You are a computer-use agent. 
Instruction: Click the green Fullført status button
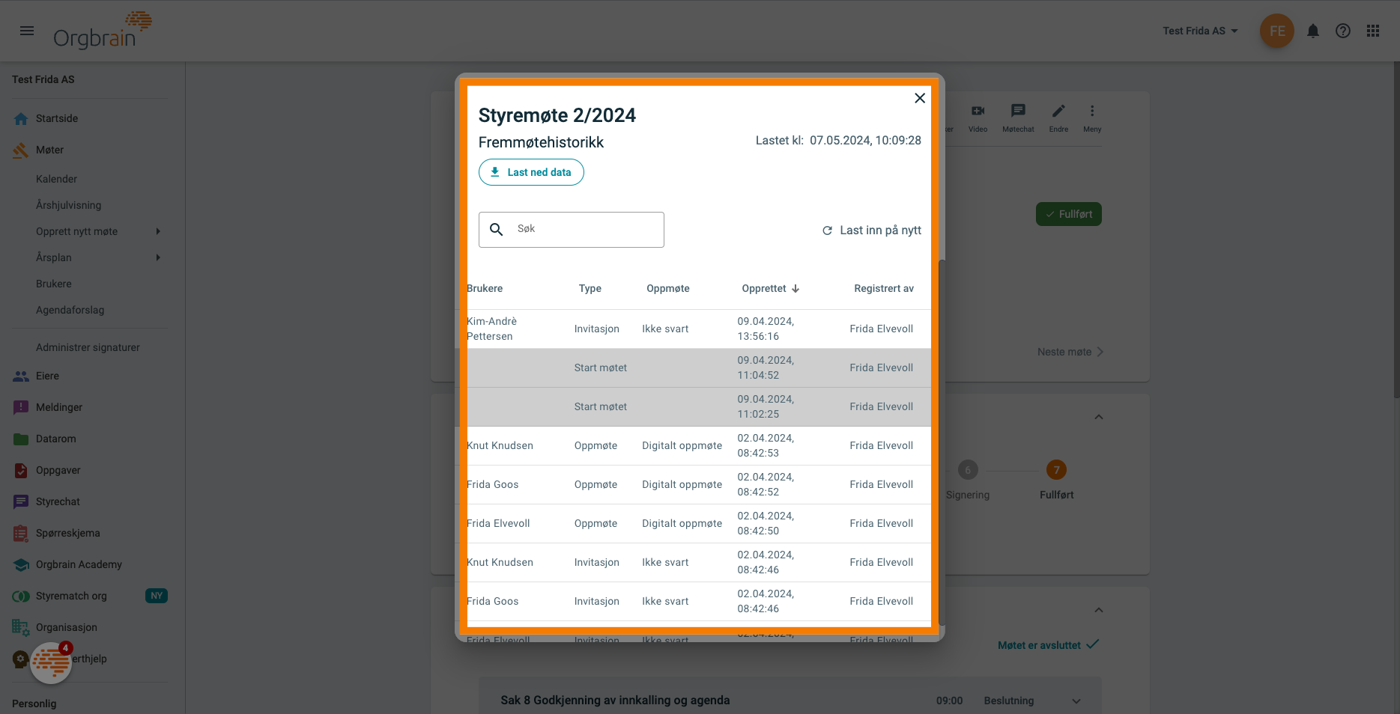[x=1068, y=214]
